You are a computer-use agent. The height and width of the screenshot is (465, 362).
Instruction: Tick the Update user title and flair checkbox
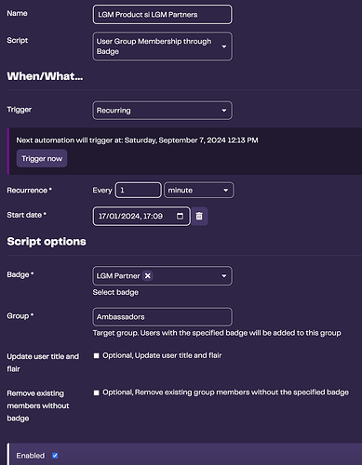click(x=97, y=355)
